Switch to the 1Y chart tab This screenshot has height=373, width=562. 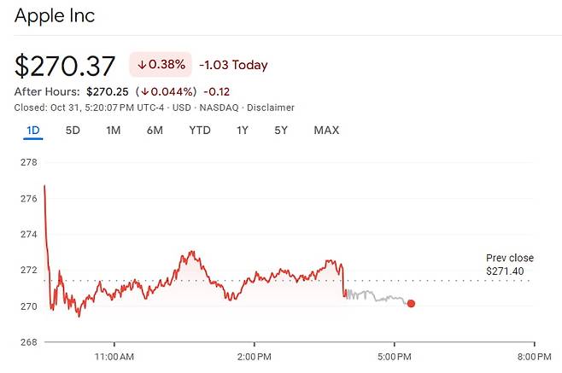(243, 131)
